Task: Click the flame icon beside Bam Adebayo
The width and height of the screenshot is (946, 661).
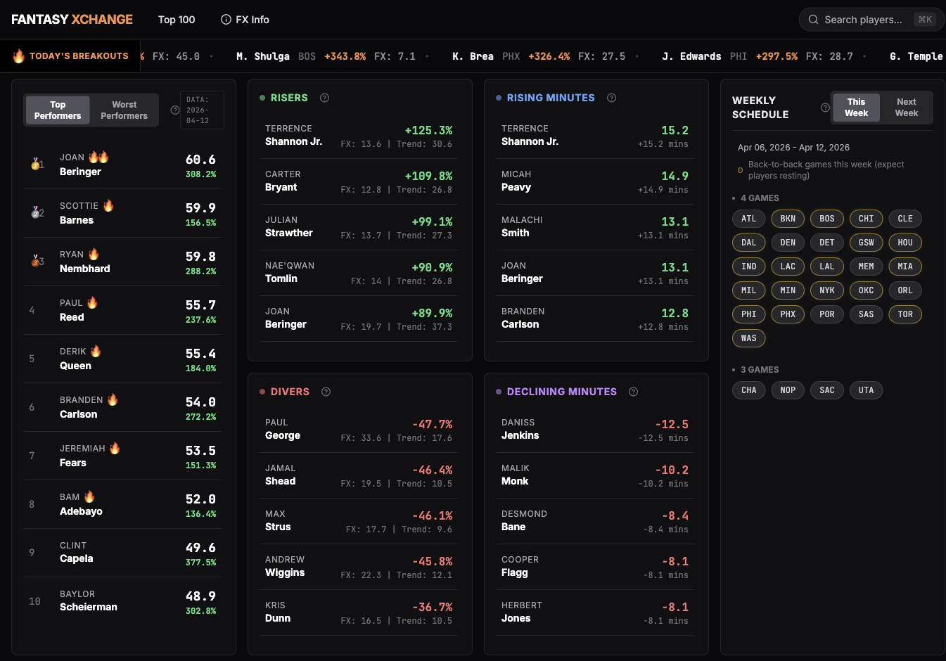Action: [x=89, y=496]
